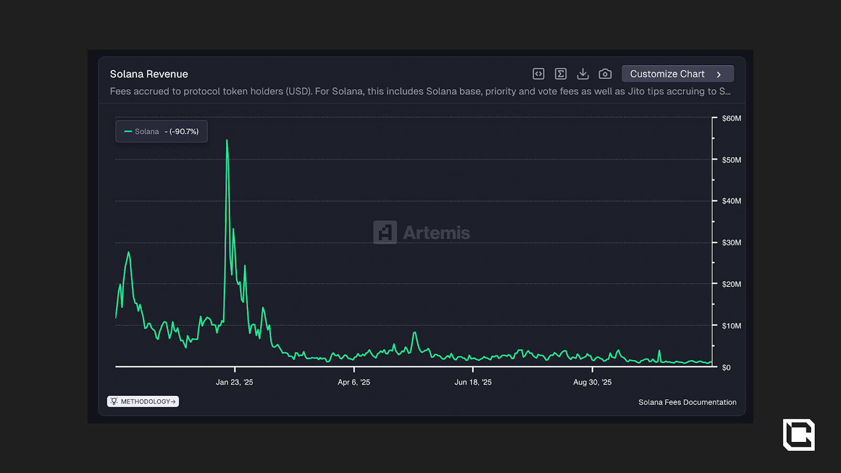Open the Customize Chart panel
The image size is (841, 473).
[667, 74]
